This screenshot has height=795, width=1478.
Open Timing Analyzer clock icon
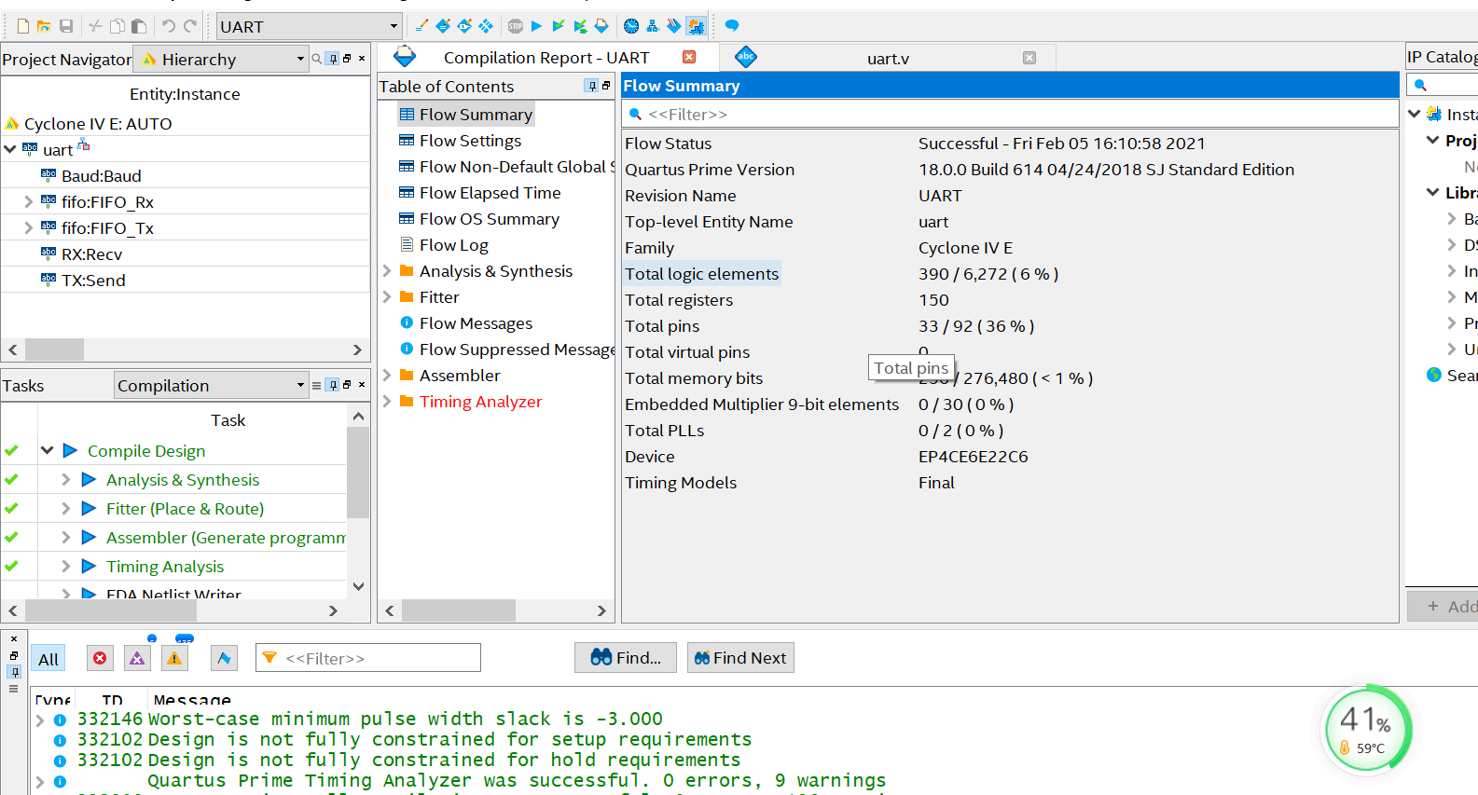631,26
